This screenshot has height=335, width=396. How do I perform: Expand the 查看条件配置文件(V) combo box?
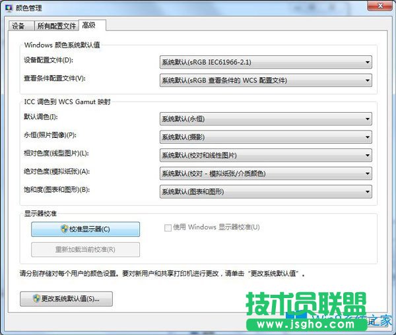click(x=266, y=80)
